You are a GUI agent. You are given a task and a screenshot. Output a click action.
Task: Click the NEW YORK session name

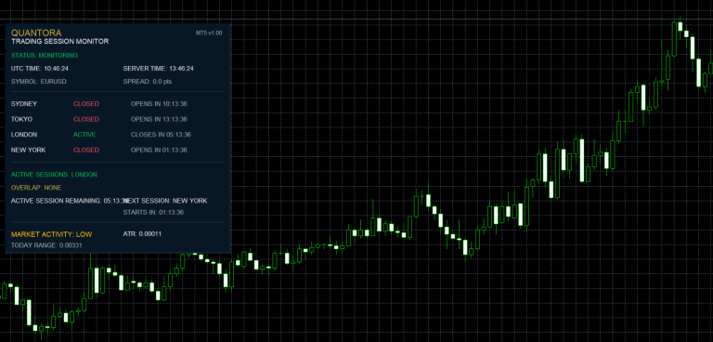[29, 150]
